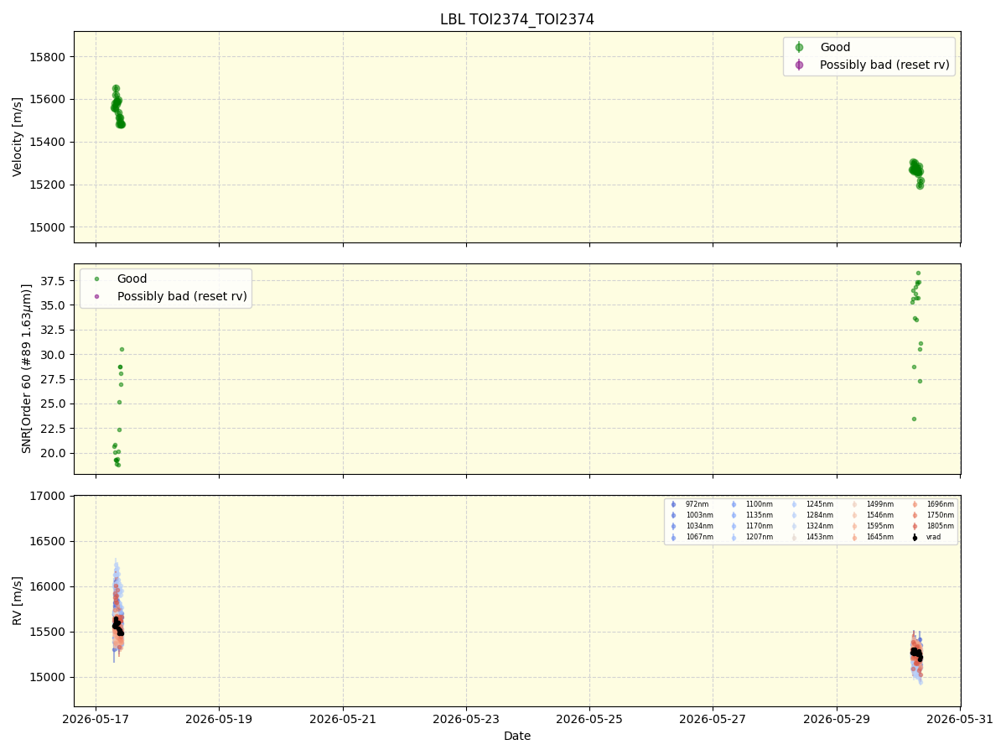Image resolution: width=1006 pixels, height=755 pixels.
Task: Select the Velocity [m/s] y-axis label
Action: coord(18,137)
